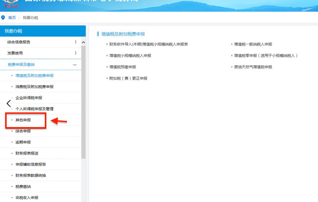Open 财务报表报送 menu item
This screenshot has height=202, width=318.
(x=27, y=153)
